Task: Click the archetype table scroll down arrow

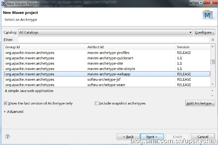Action: click(213, 84)
